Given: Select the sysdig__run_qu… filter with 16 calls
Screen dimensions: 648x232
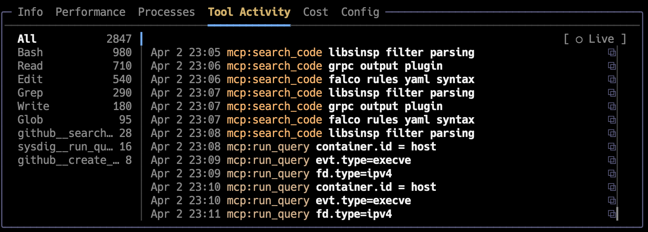Looking at the screenshot, I should (75, 146).
